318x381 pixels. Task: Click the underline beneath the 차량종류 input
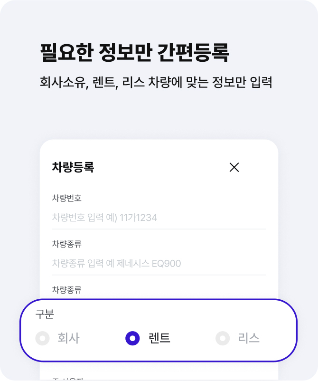click(x=159, y=275)
